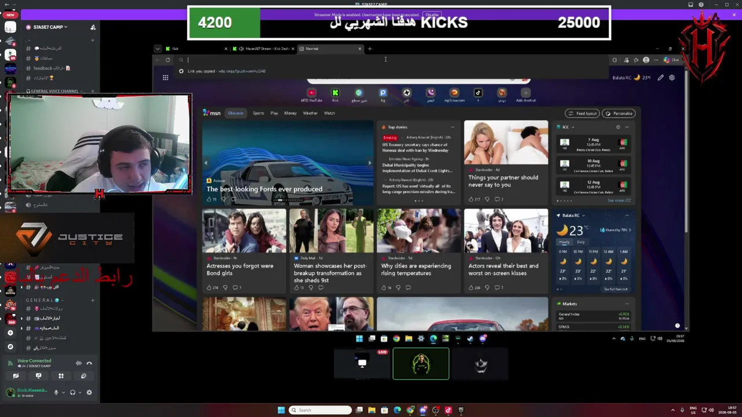Image resolution: width=742 pixels, height=417 pixels.
Task: Open Things your partner should never say article
Action: coord(503,181)
